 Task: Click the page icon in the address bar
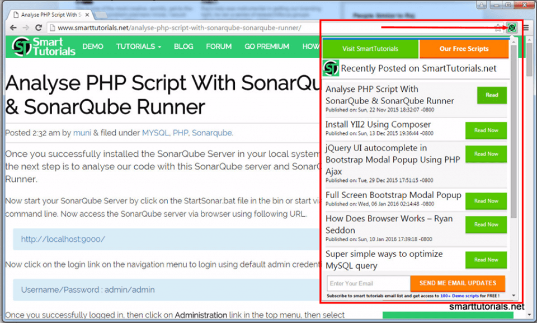[x=53, y=28]
